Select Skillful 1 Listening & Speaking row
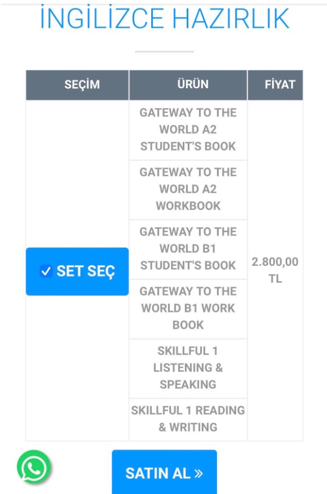Image resolution: width=327 pixels, height=494 pixels. pyautogui.click(x=188, y=368)
